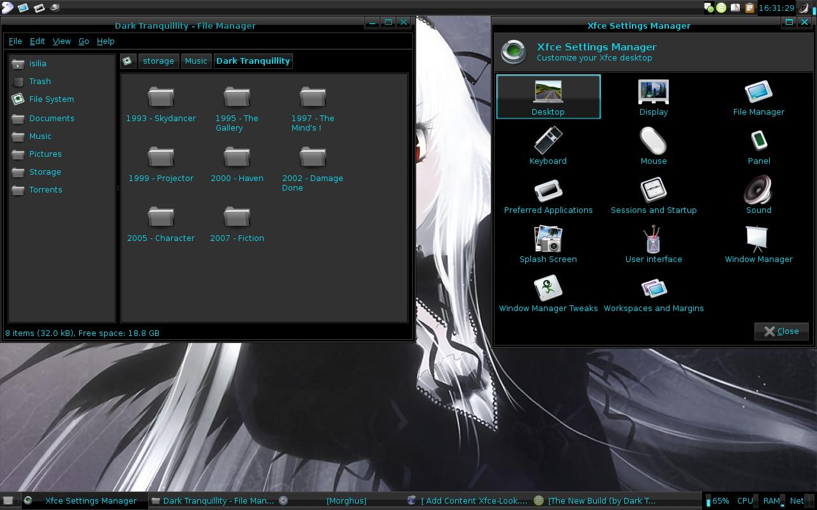
Task: Open Display settings
Action: tap(654, 97)
